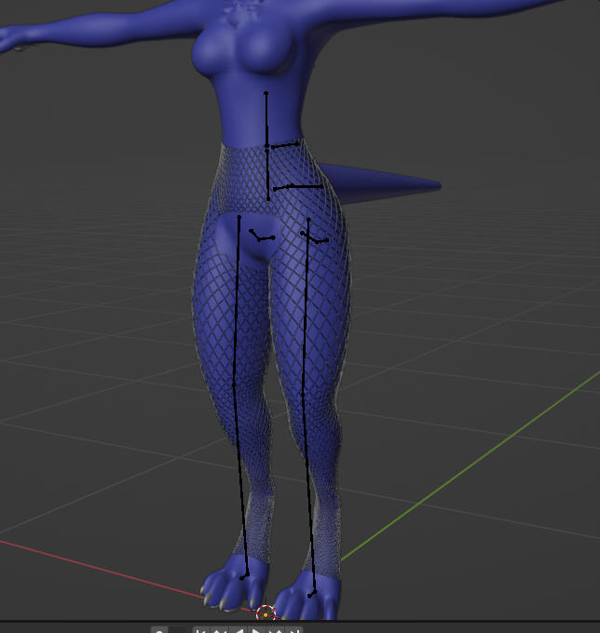Click the clawed foot on the viewer's right

click(313, 599)
